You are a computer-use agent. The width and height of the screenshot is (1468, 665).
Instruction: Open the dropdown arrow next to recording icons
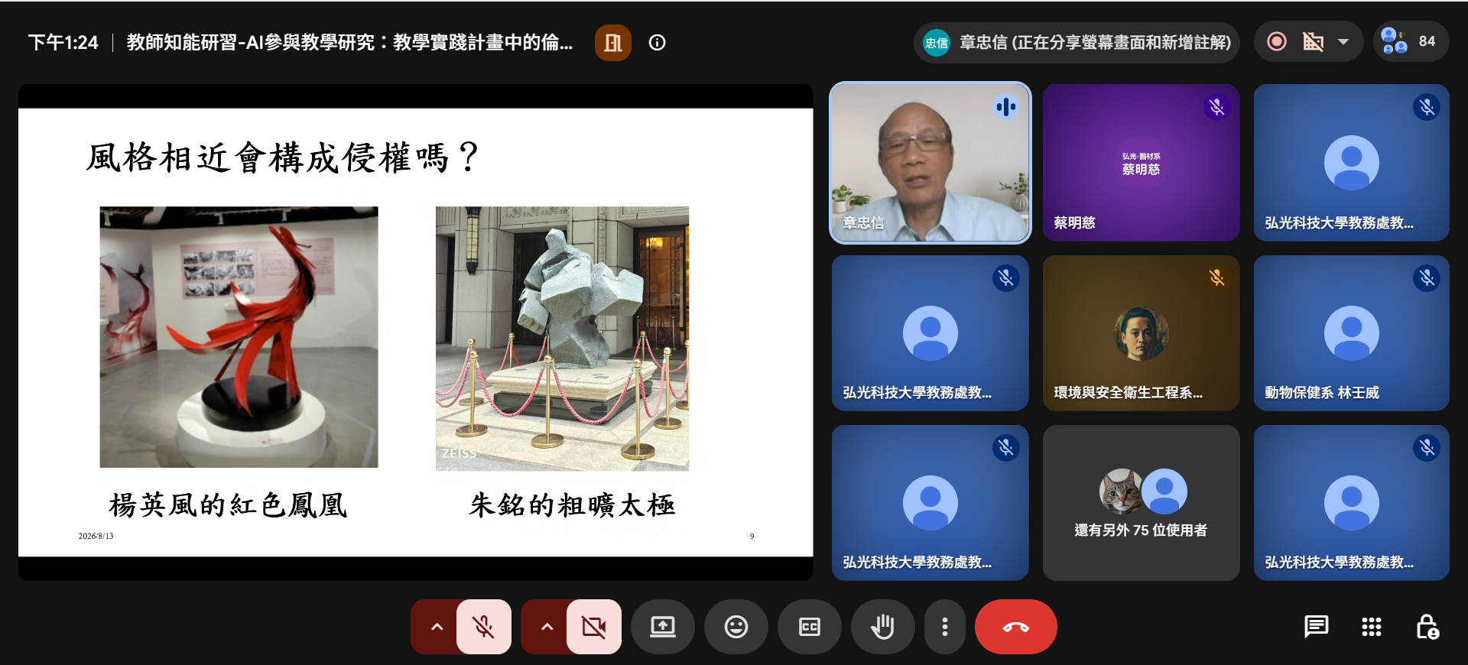point(1343,41)
